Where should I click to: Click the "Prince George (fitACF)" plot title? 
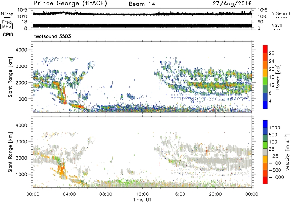click(x=70, y=4)
